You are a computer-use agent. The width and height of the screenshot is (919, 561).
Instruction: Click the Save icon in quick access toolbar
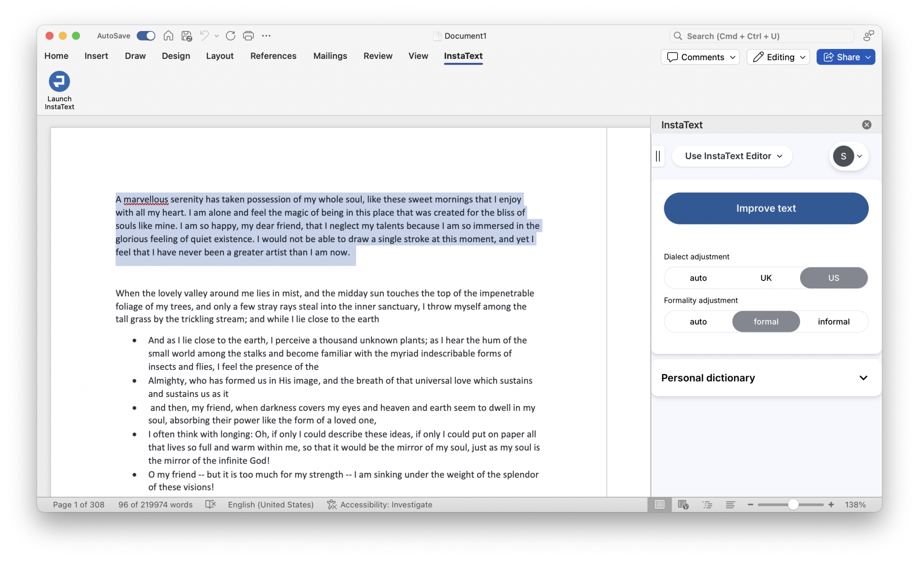(186, 35)
